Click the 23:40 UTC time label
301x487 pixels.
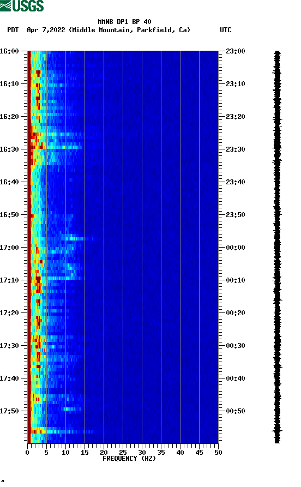click(236, 182)
